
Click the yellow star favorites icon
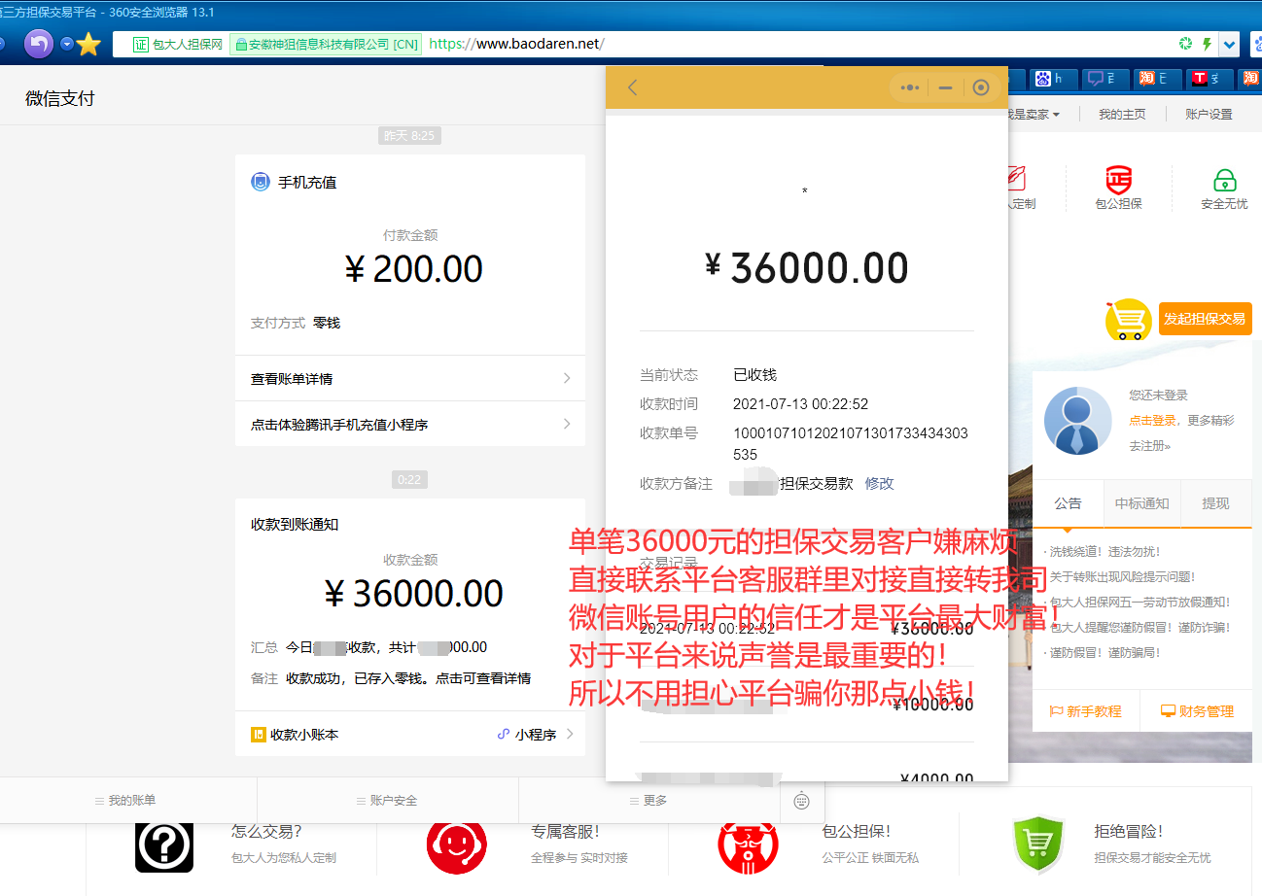[88, 45]
